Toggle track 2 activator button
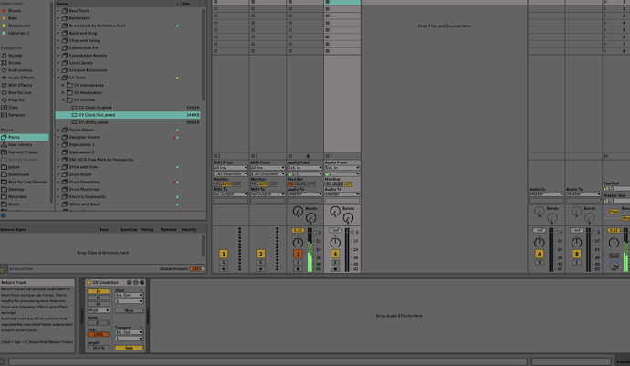Screen dimensions: 630x366 click(x=260, y=254)
